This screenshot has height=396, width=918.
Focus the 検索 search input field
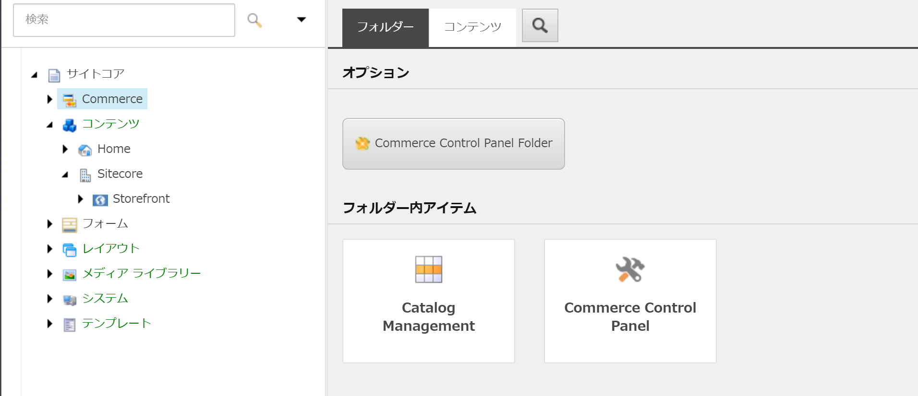click(x=124, y=20)
